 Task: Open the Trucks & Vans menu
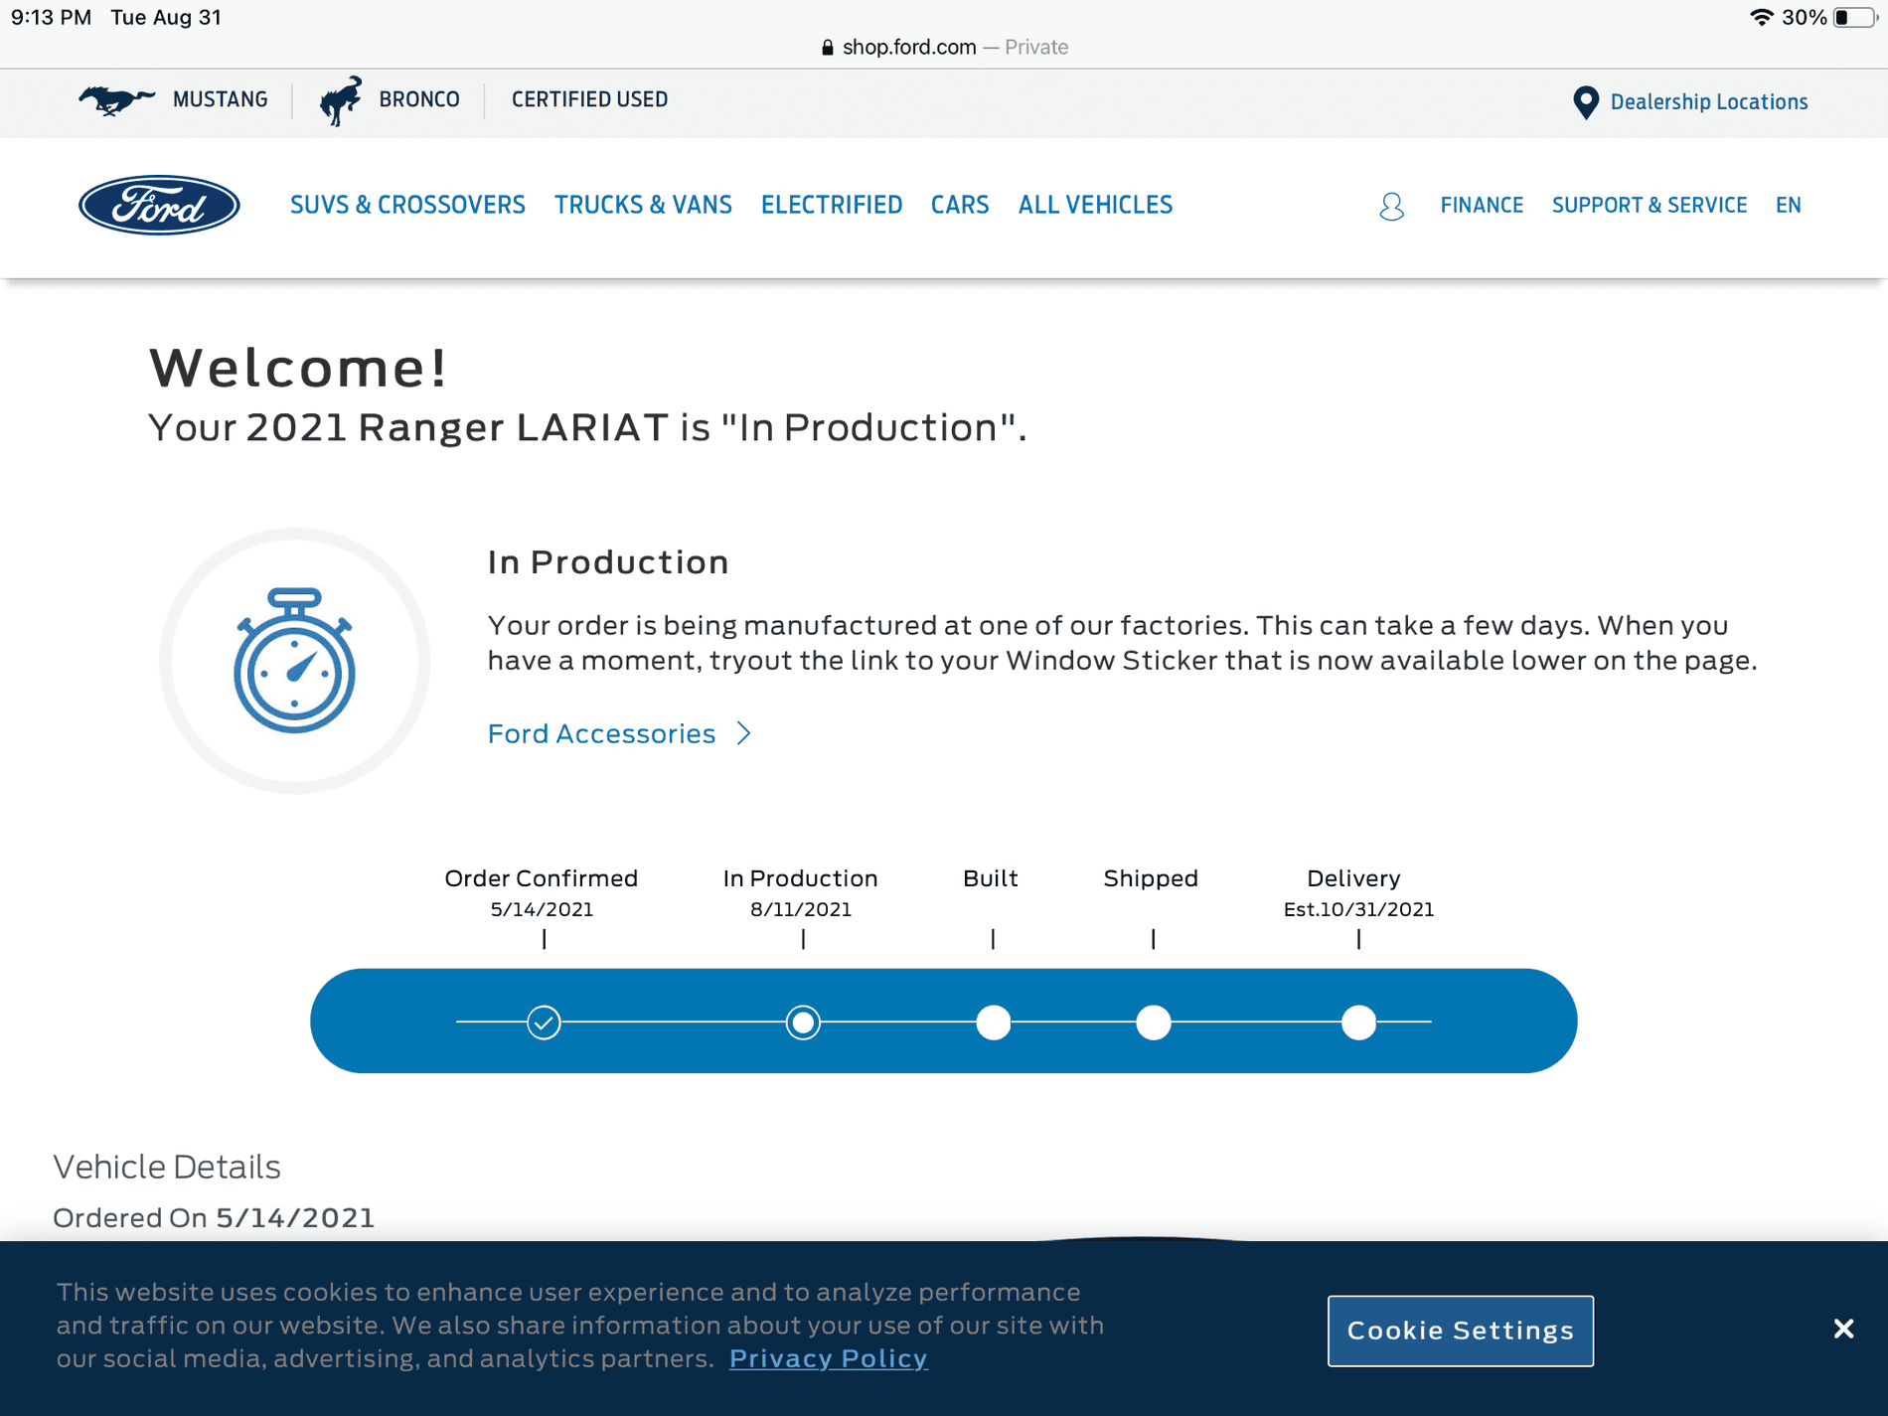[643, 205]
